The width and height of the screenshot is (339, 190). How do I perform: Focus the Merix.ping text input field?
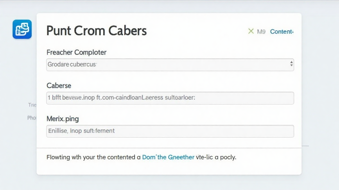tap(170, 131)
